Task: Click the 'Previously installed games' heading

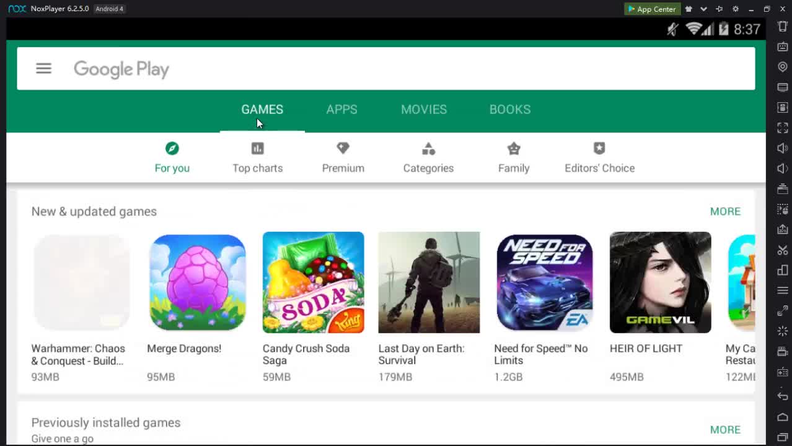Action: click(106, 422)
